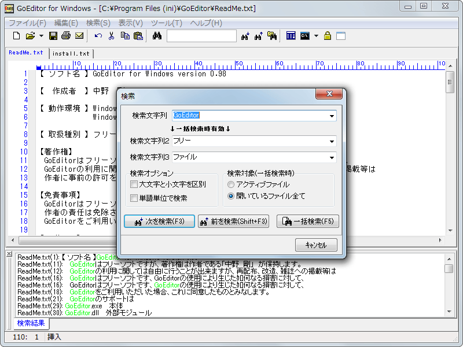
Task: Click the Find binoculars toolbar icon
Action: click(x=157, y=36)
